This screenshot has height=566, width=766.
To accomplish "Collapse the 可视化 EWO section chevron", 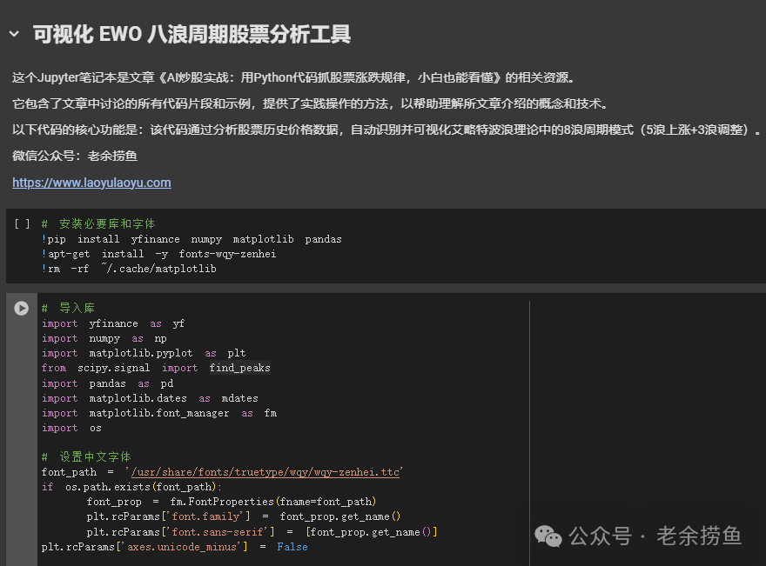I will (x=14, y=34).
